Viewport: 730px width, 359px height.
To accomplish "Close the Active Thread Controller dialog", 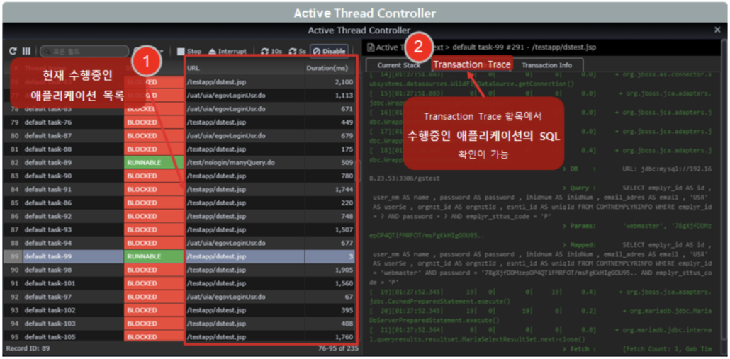I will pyautogui.click(x=717, y=30).
